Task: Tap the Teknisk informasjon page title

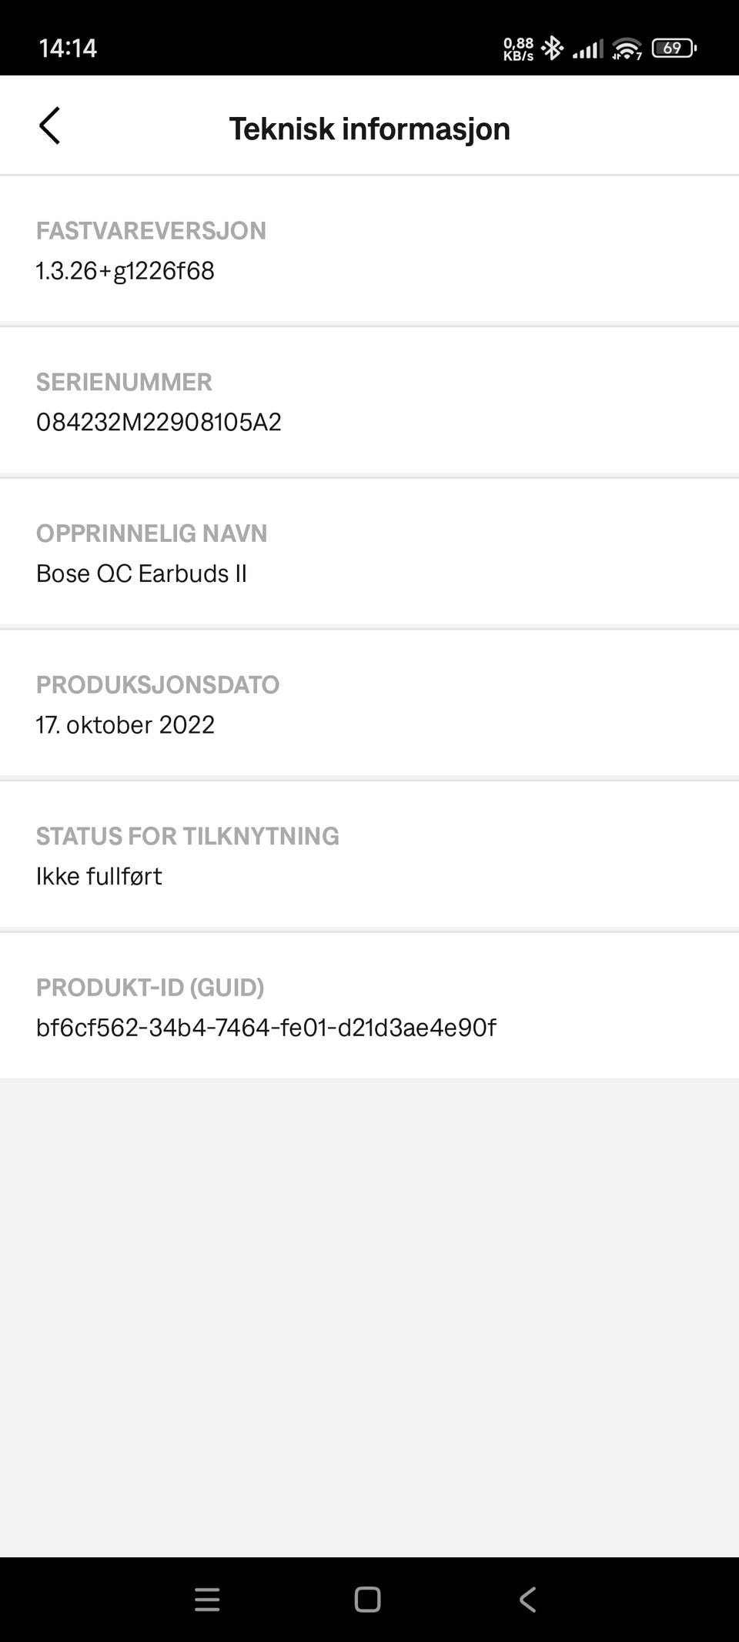Action: point(369,129)
